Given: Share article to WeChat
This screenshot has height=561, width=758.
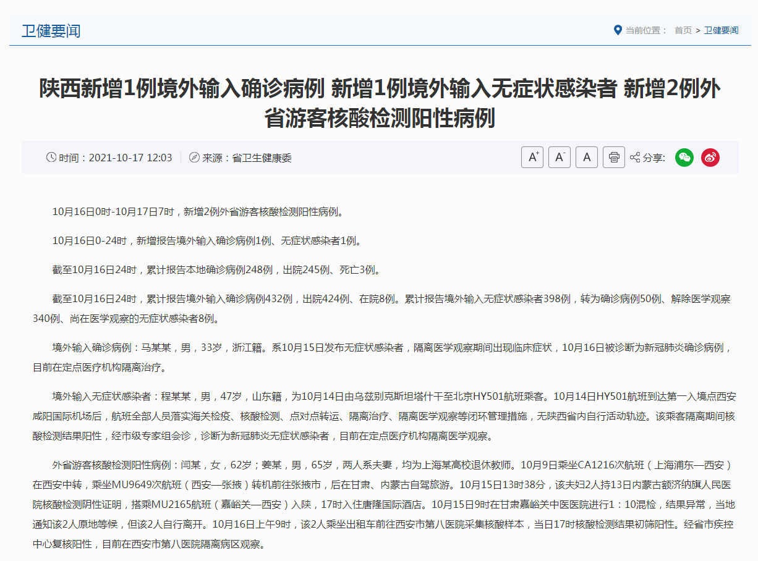Looking at the screenshot, I should point(684,158).
